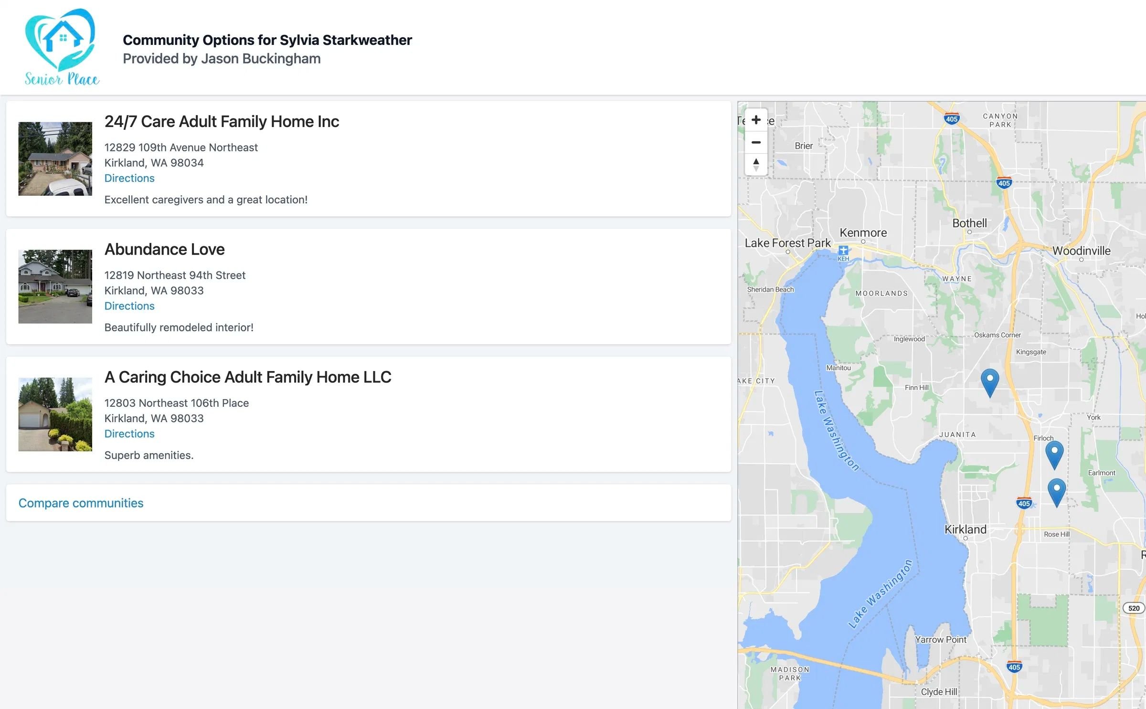Select the northernmost blue map pin
The width and height of the screenshot is (1146, 709).
[x=989, y=383]
